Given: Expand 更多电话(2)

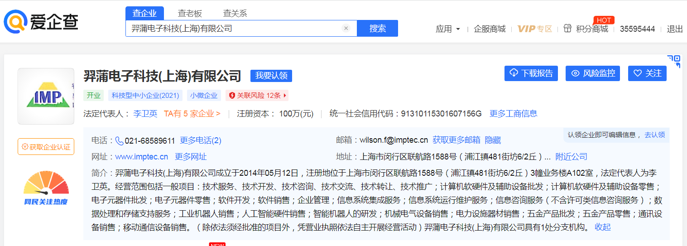Looking at the screenshot, I should coord(201,140).
